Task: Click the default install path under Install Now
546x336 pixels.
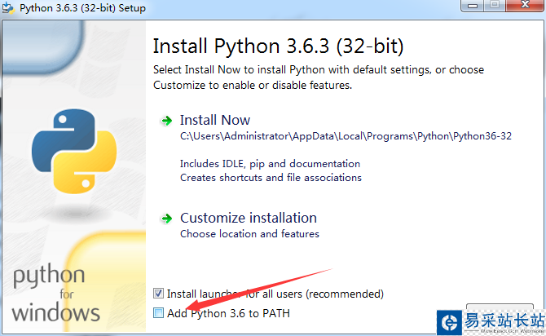Action: point(346,137)
